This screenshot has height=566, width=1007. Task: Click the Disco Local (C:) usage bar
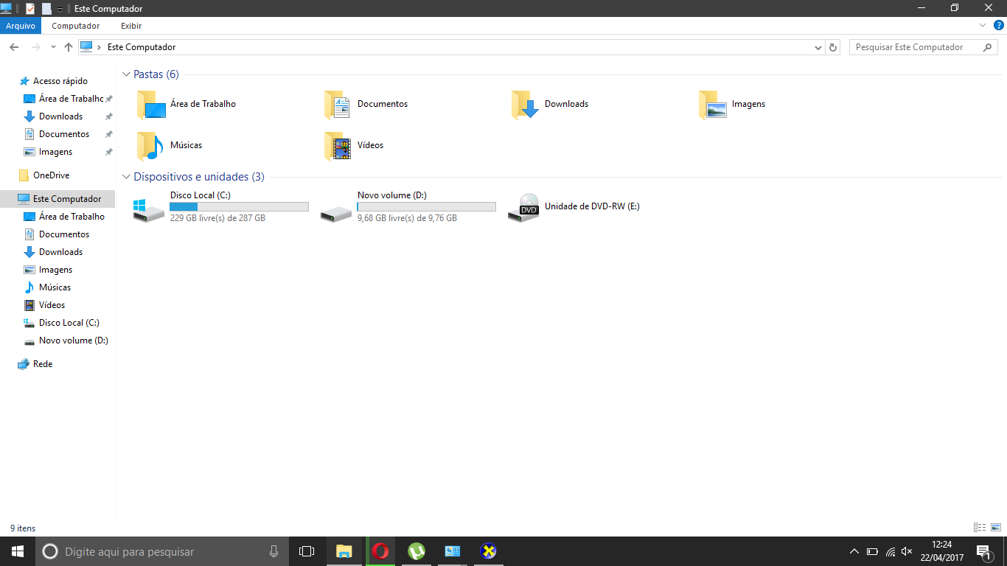point(239,207)
